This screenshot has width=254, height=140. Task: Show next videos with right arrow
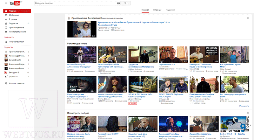tap(251, 125)
